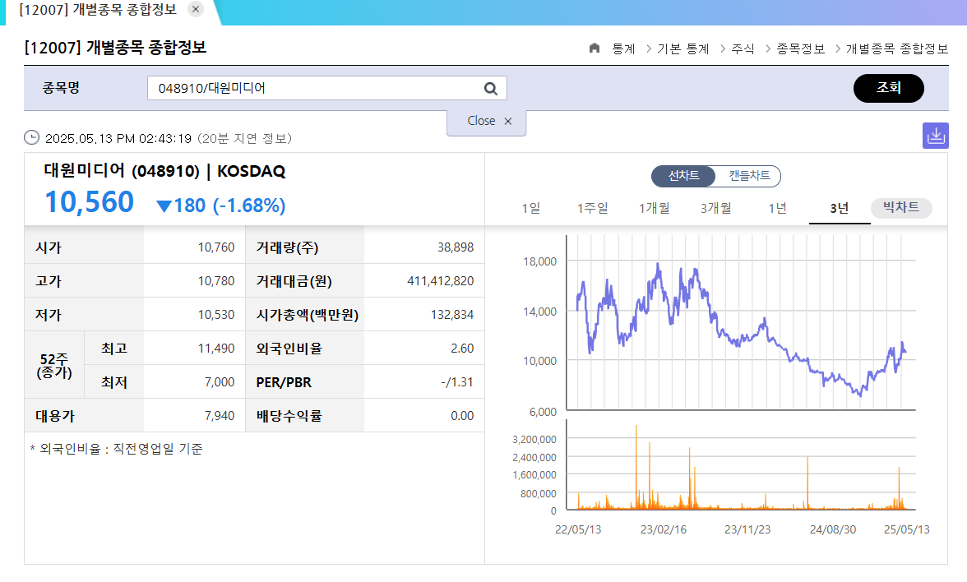This screenshot has height=582, width=967.
Task: Open the 통계 breadcrumb link
Action: [x=622, y=48]
